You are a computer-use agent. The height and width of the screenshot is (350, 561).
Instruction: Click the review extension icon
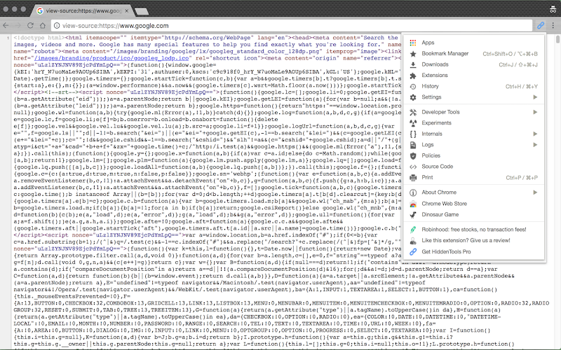tap(413, 241)
